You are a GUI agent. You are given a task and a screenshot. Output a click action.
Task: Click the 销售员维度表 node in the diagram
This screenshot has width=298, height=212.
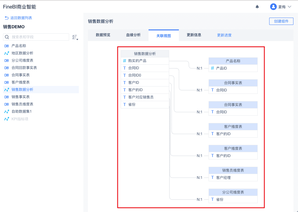coord(233,170)
